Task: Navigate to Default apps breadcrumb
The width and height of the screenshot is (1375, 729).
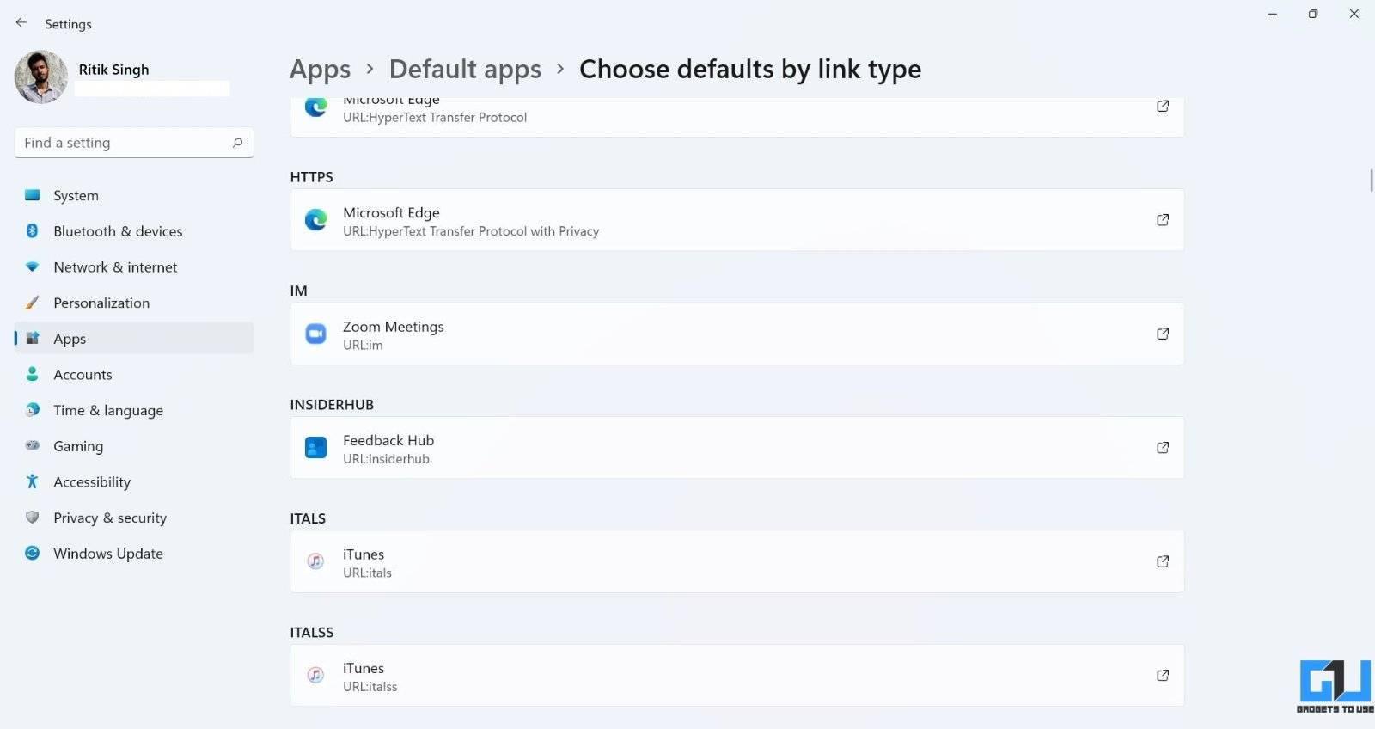Action: point(465,69)
